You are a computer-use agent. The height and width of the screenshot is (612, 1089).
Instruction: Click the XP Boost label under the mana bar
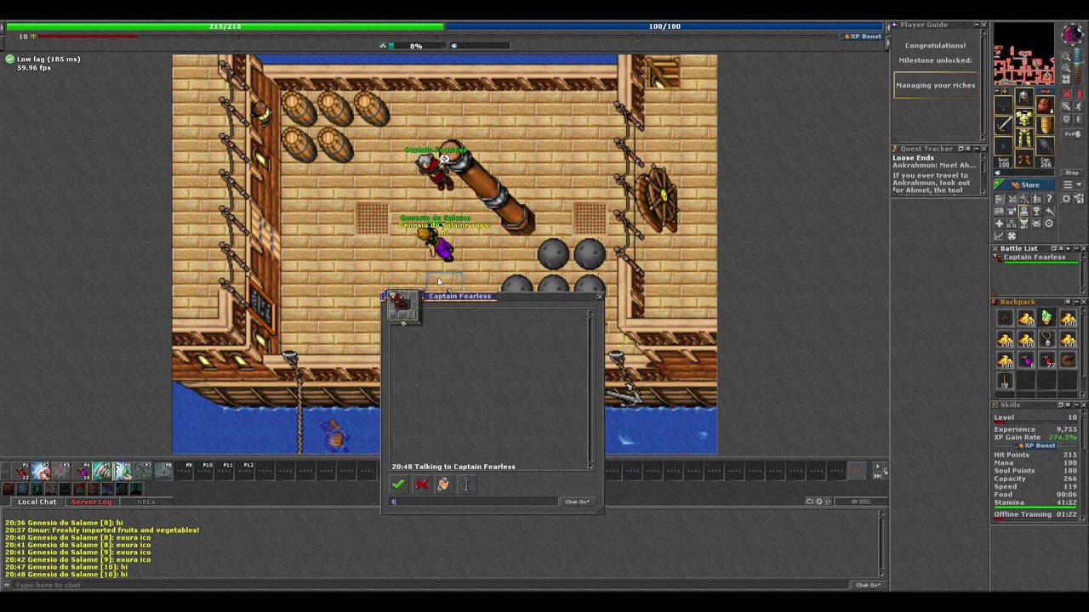tap(863, 37)
